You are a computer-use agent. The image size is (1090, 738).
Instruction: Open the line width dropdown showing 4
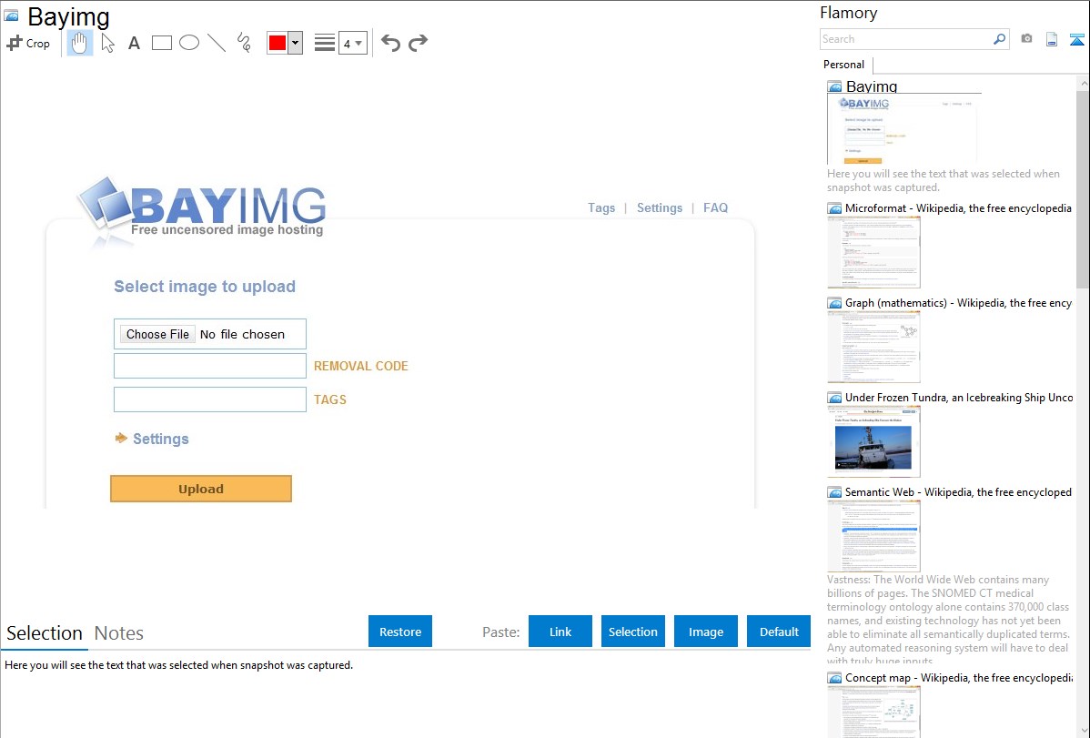tap(353, 43)
